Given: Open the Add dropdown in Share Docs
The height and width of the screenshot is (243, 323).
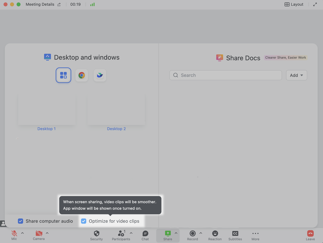Looking at the screenshot, I should pos(297,75).
